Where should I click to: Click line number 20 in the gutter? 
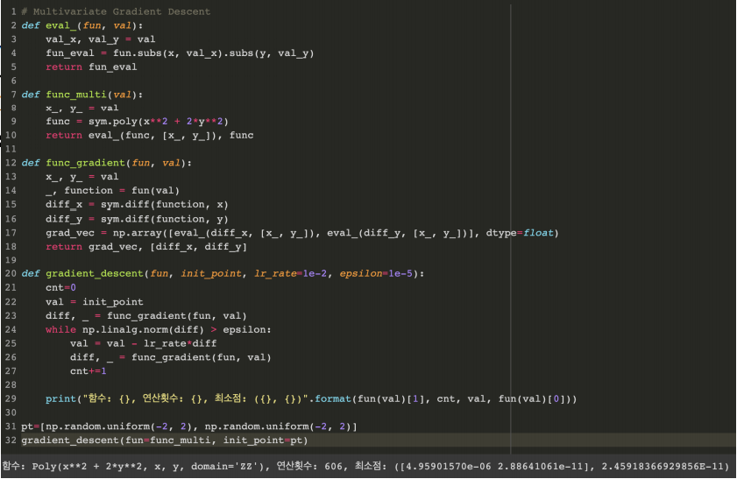tap(11, 274)
